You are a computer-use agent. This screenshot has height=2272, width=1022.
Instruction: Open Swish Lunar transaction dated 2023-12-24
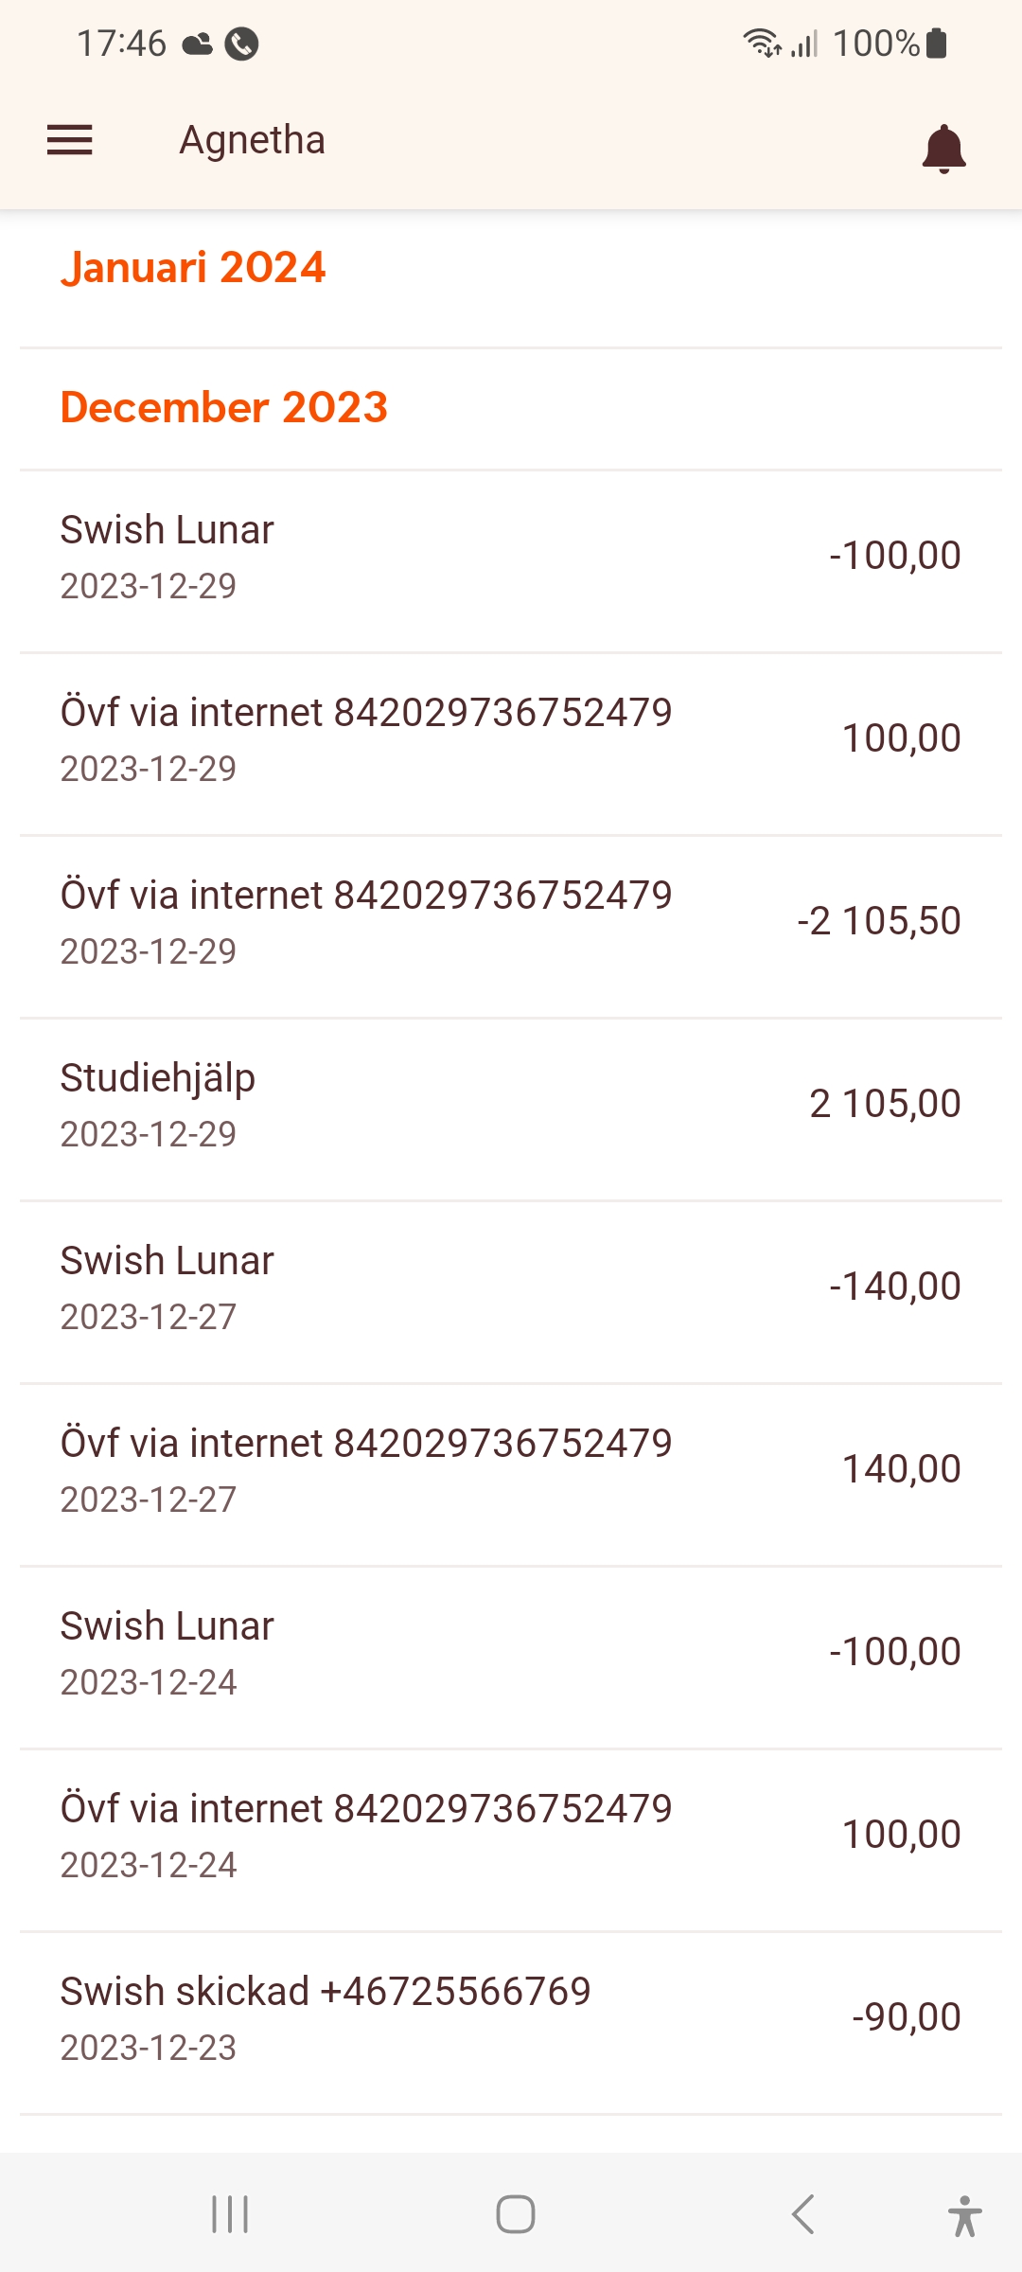click(x=511, y=1653)
